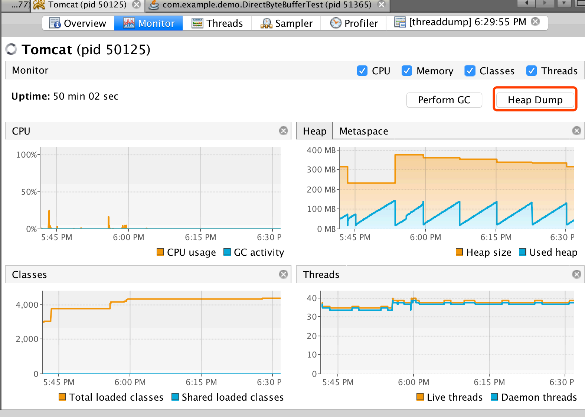Screen dimensions: 585x417
Task: Open the Sampler tab
Action: tap(286, 23)
